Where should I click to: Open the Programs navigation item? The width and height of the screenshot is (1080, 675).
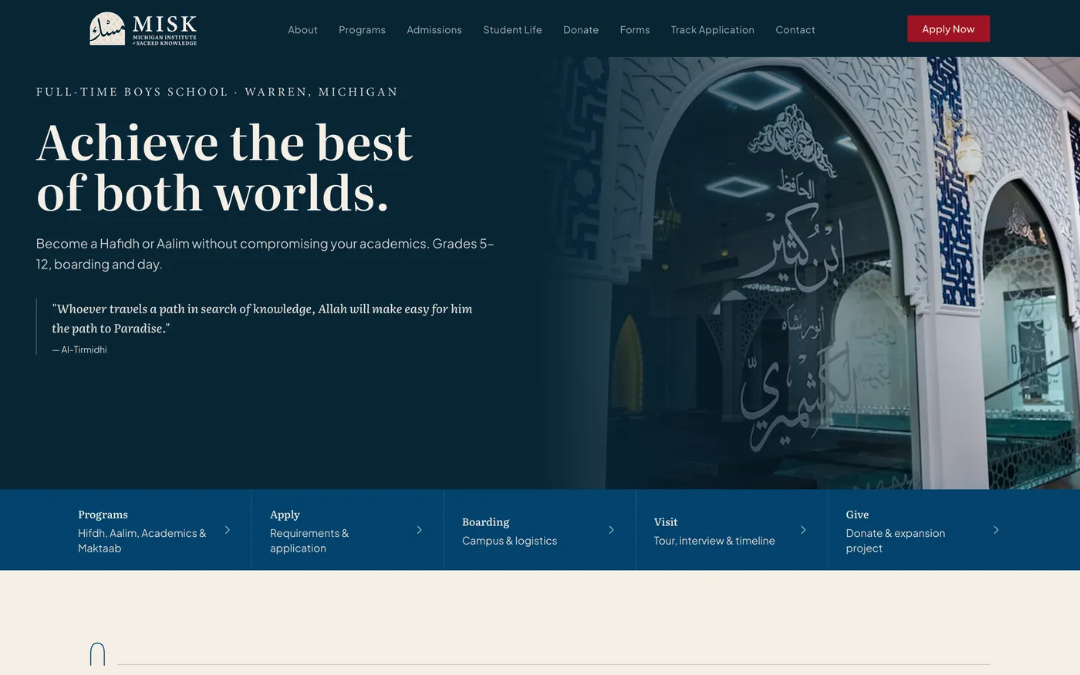click(x=362, y=29)
